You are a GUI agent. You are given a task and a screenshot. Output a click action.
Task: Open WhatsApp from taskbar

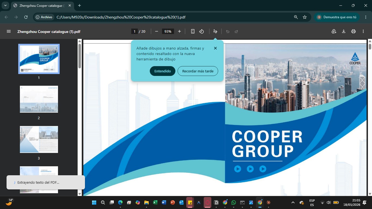[x=234, y=202]
